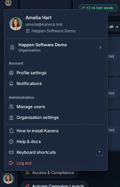Click Amelia Hart's large avatar in menu
Screen dimensions: 120x187
coord(16,24)
